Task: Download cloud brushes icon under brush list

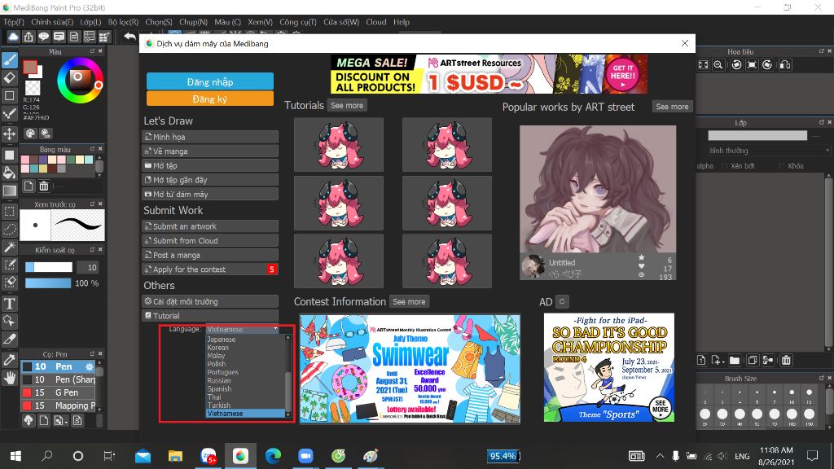Action: (x=29, y=421)
